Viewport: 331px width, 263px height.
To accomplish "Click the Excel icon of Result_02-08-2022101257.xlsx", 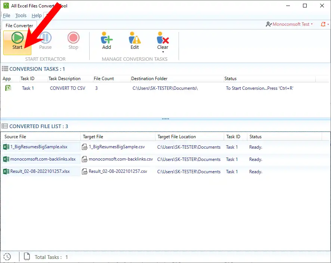I will tap(6, 171).
